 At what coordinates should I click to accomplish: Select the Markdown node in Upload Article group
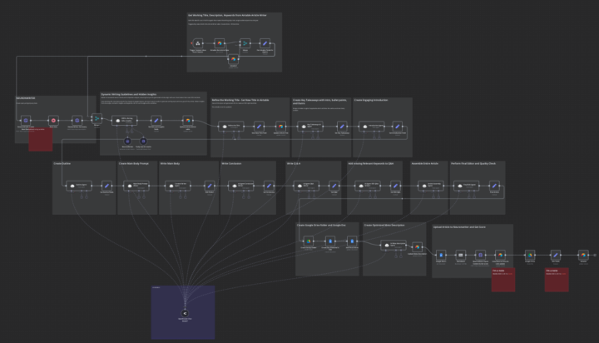tap(461, 255)
